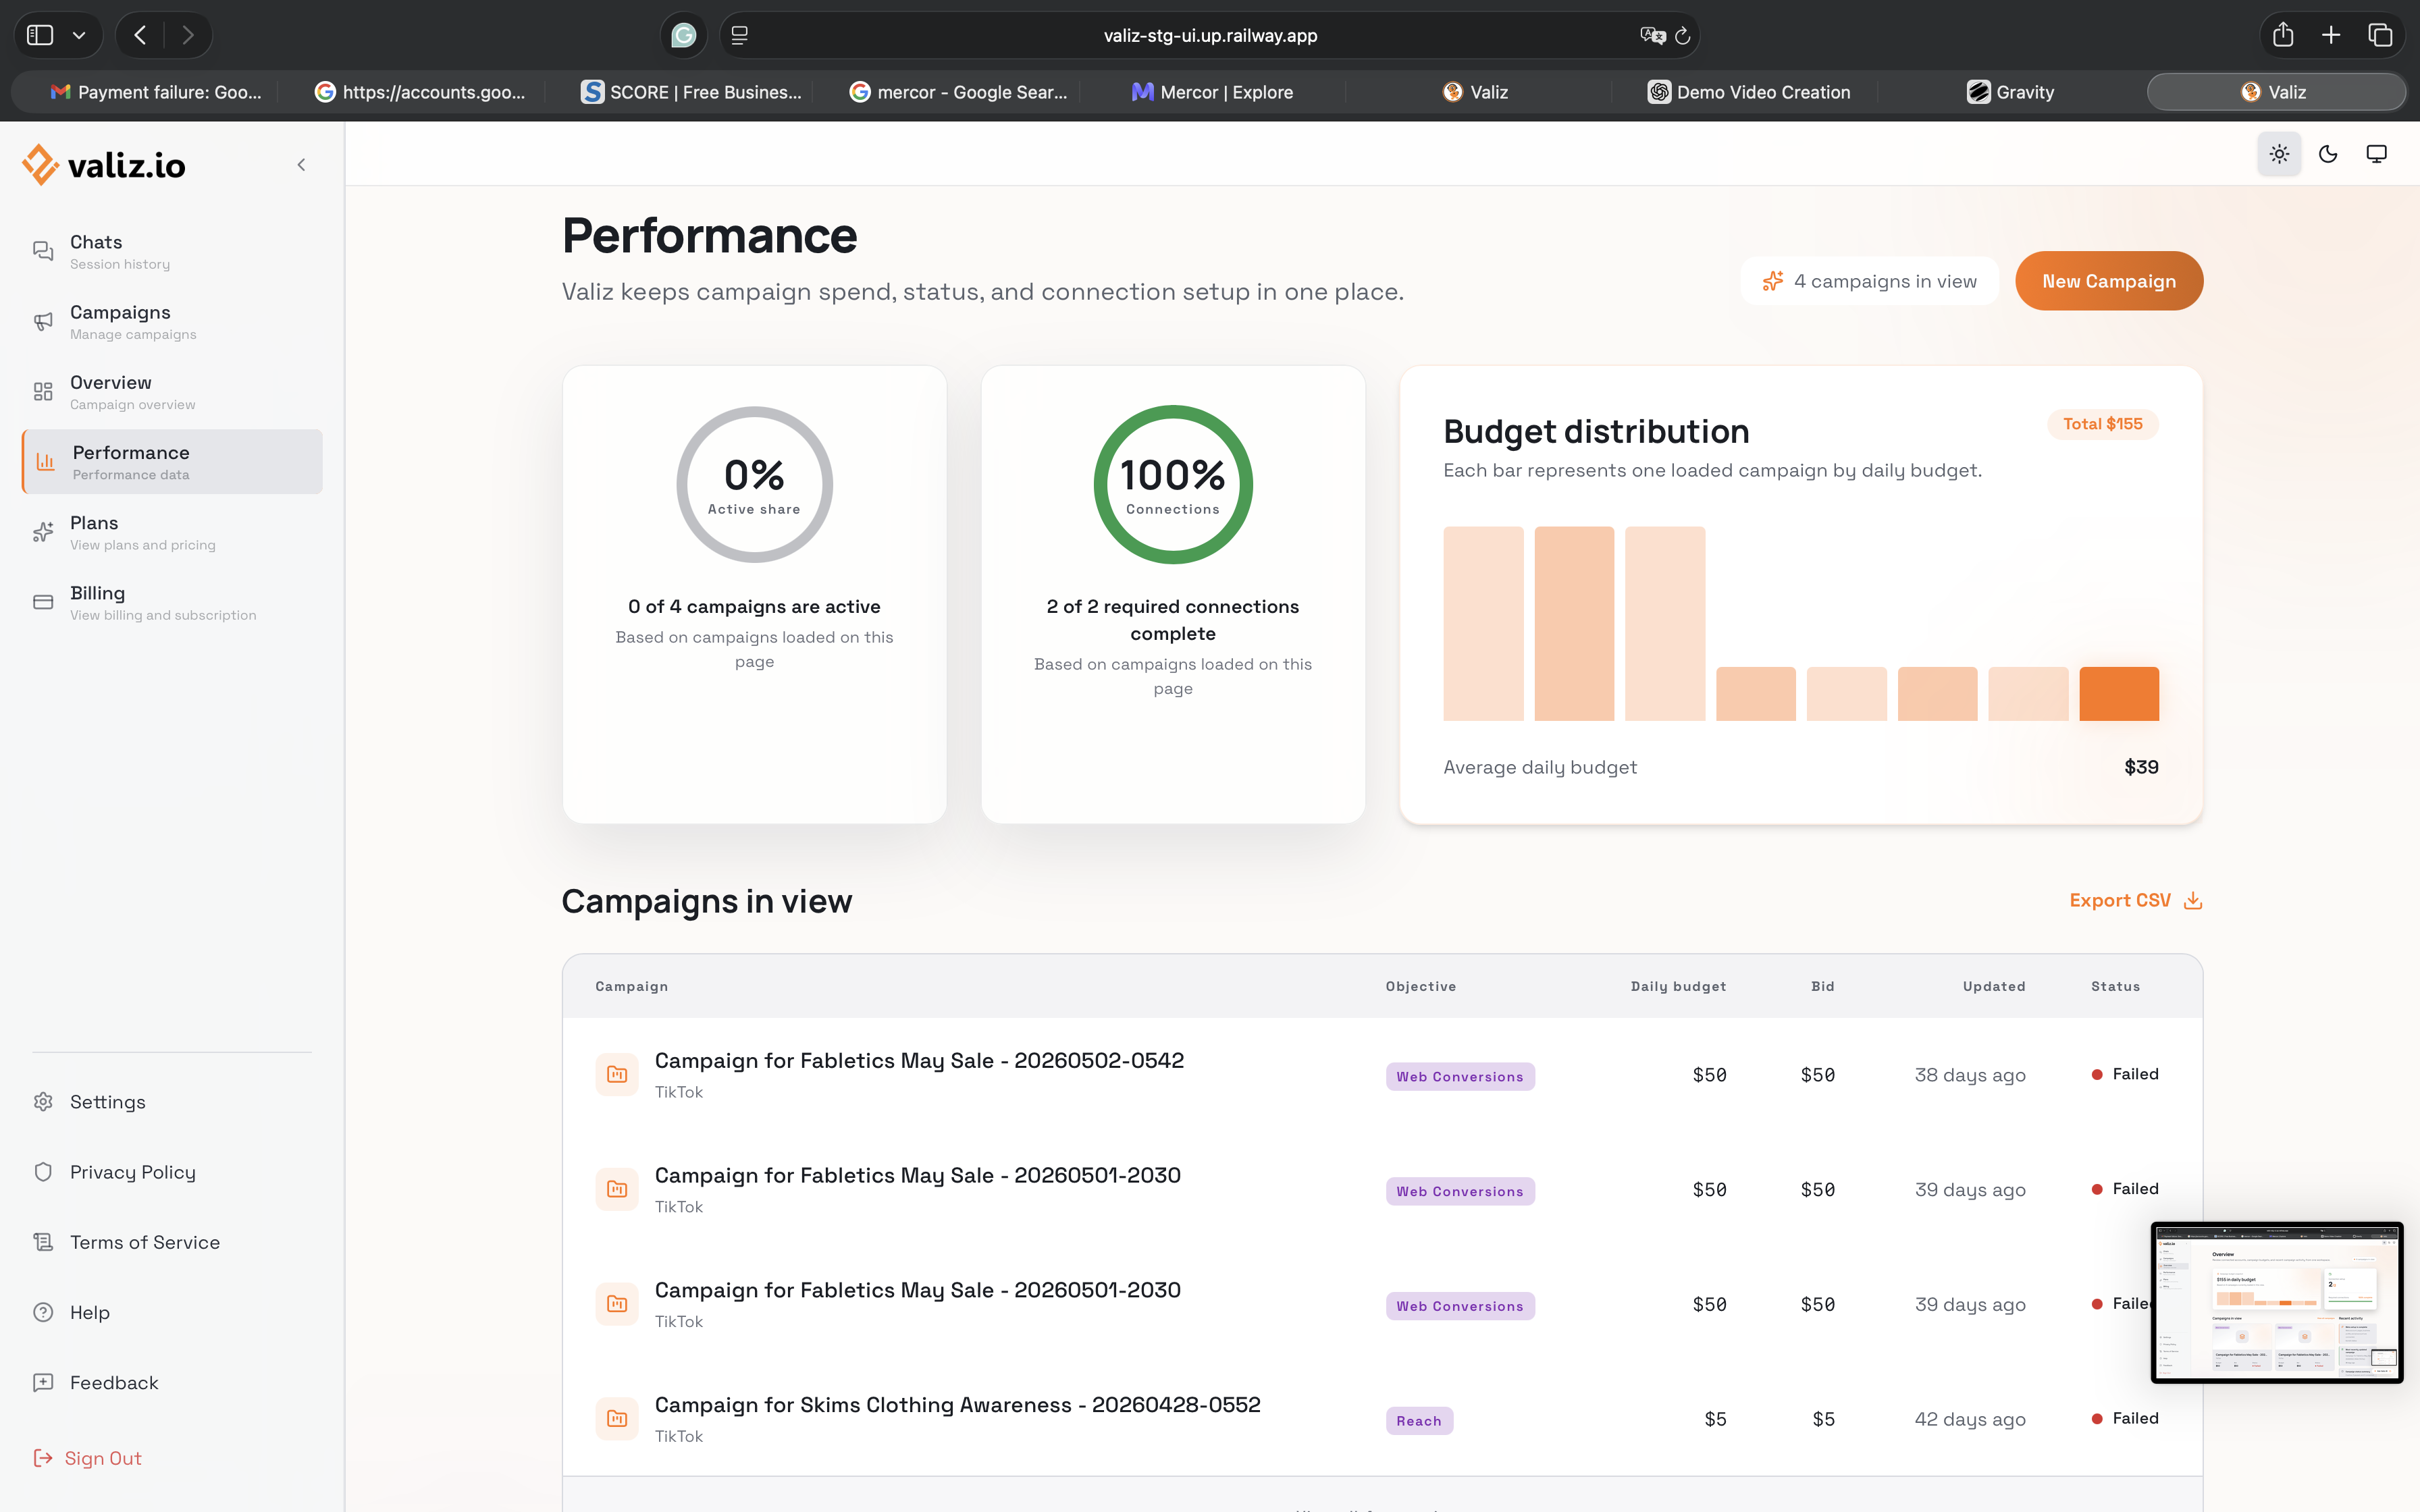Click campaign icon for 20260502-0542 row
This screenshot has width=2420, height=1512.
(x=617, y=1075)
